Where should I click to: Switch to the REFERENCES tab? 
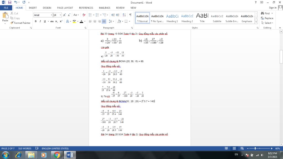pos(86,8)
